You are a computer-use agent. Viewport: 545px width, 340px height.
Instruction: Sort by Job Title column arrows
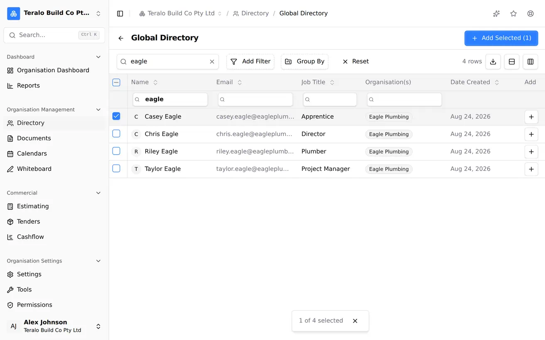pos(332,83)
